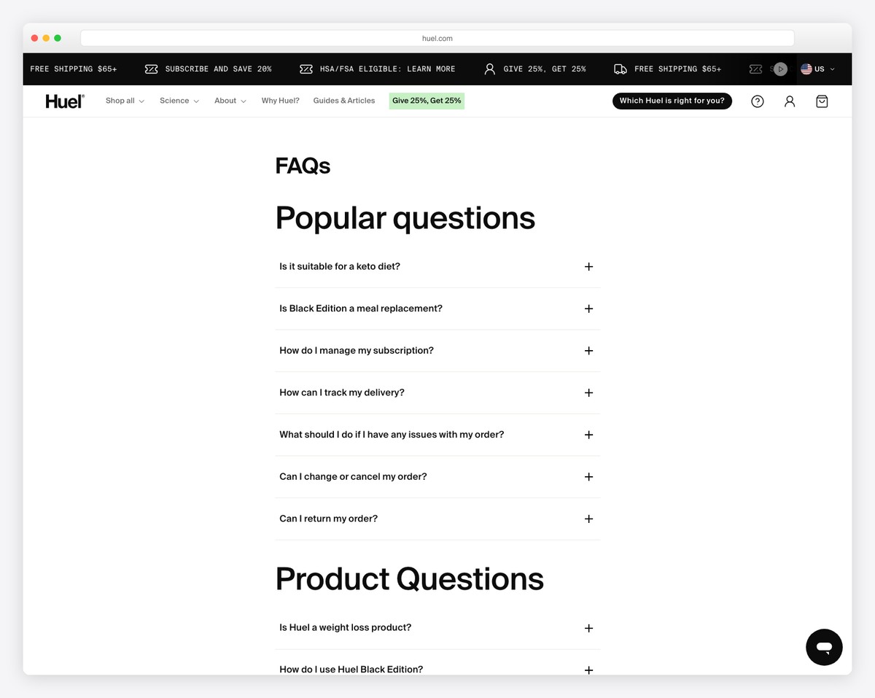Open the shopping bag cart icon

tap(821, 101)
